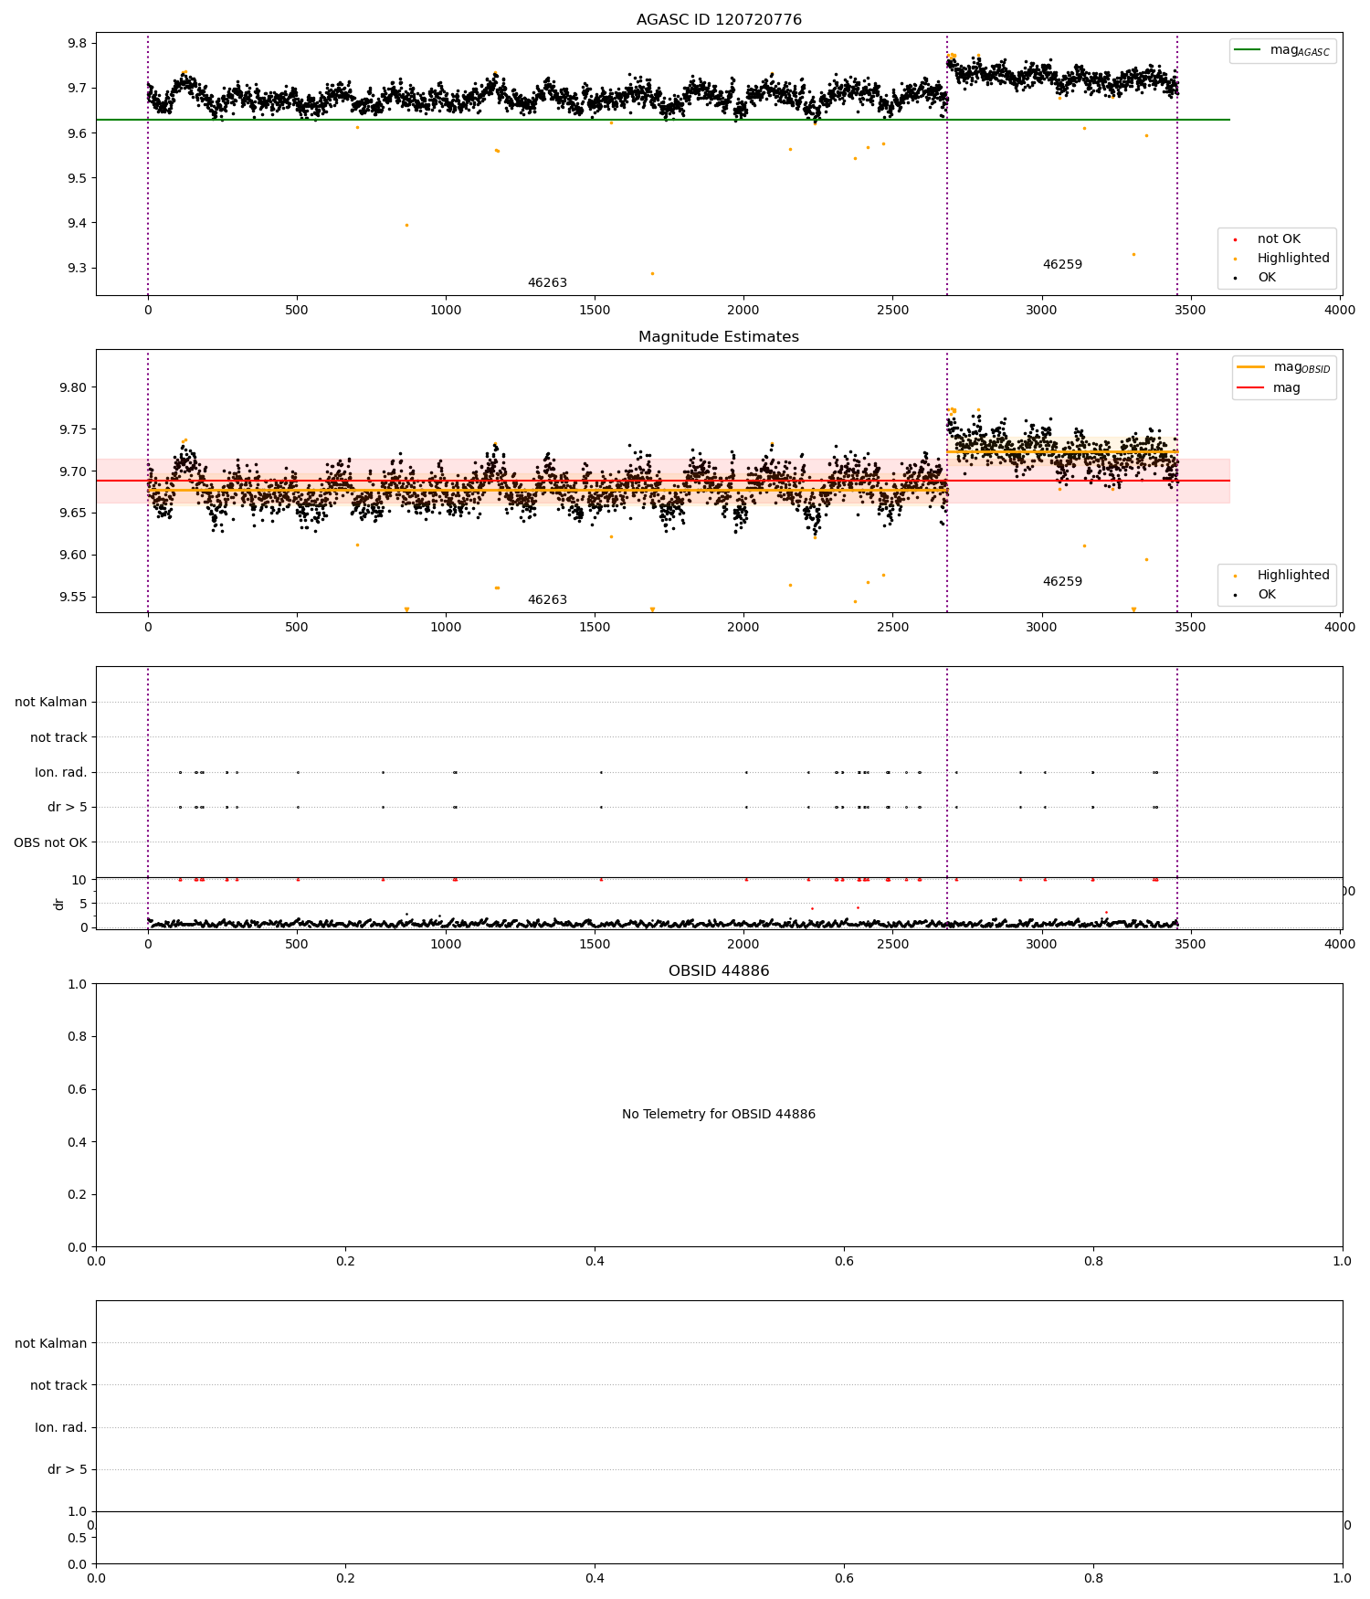This screenshot has width=1370, height=1599.
Task: Click 'Ion. rad.' label in the third plot
Action: (61, 772)
